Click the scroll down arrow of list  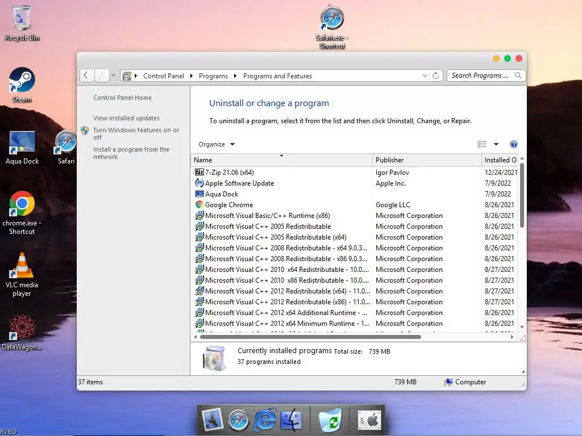click(522, 327)
